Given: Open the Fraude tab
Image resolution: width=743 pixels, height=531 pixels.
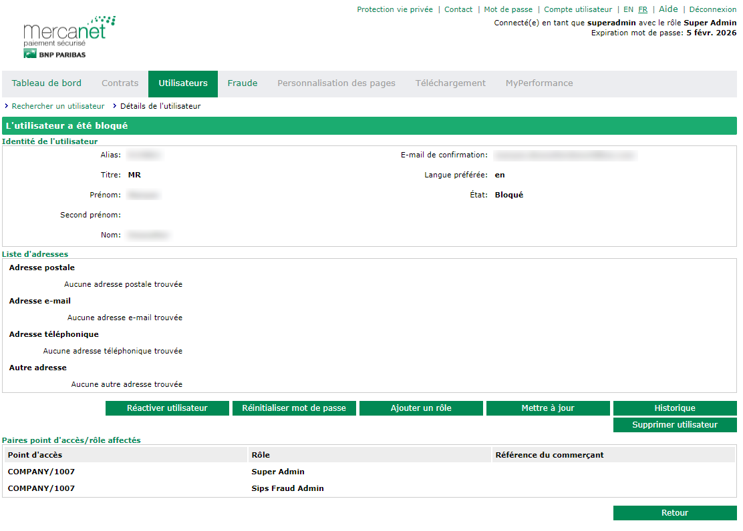Looking at the screenshot, I should pyautogui.click(x=243, y=83).
